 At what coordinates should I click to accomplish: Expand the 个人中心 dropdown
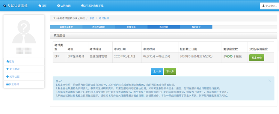tap(270, 6)
